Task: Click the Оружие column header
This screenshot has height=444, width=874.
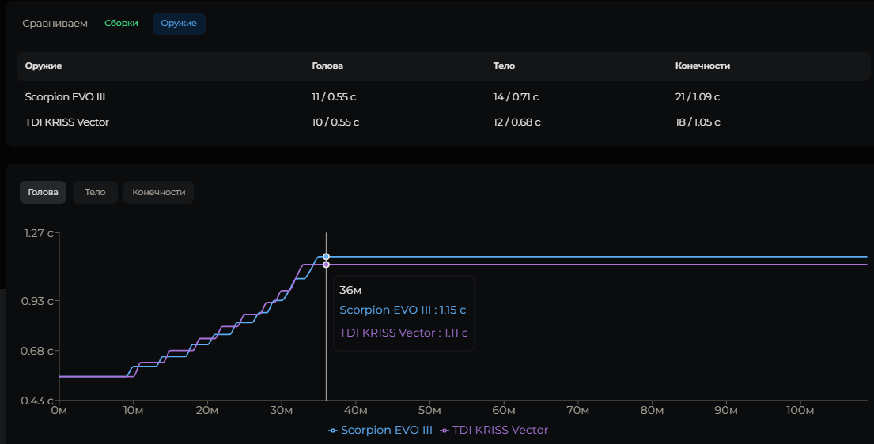Action: 44,66
